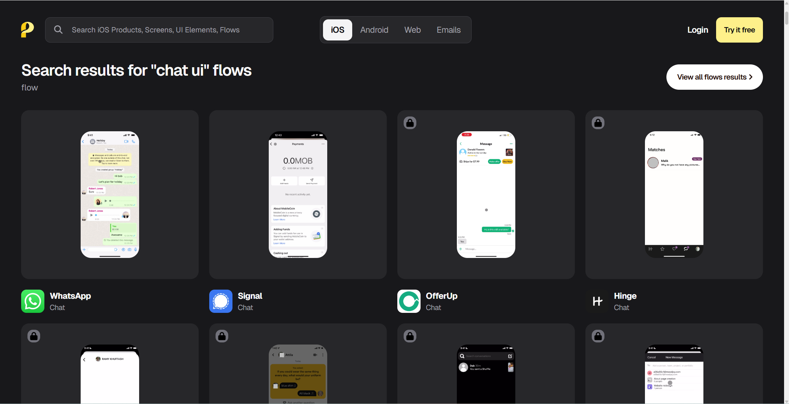The height and width of the screenshot is (404, 789).
Task: Click the yellow P logo icon
Action: point(27,30)
